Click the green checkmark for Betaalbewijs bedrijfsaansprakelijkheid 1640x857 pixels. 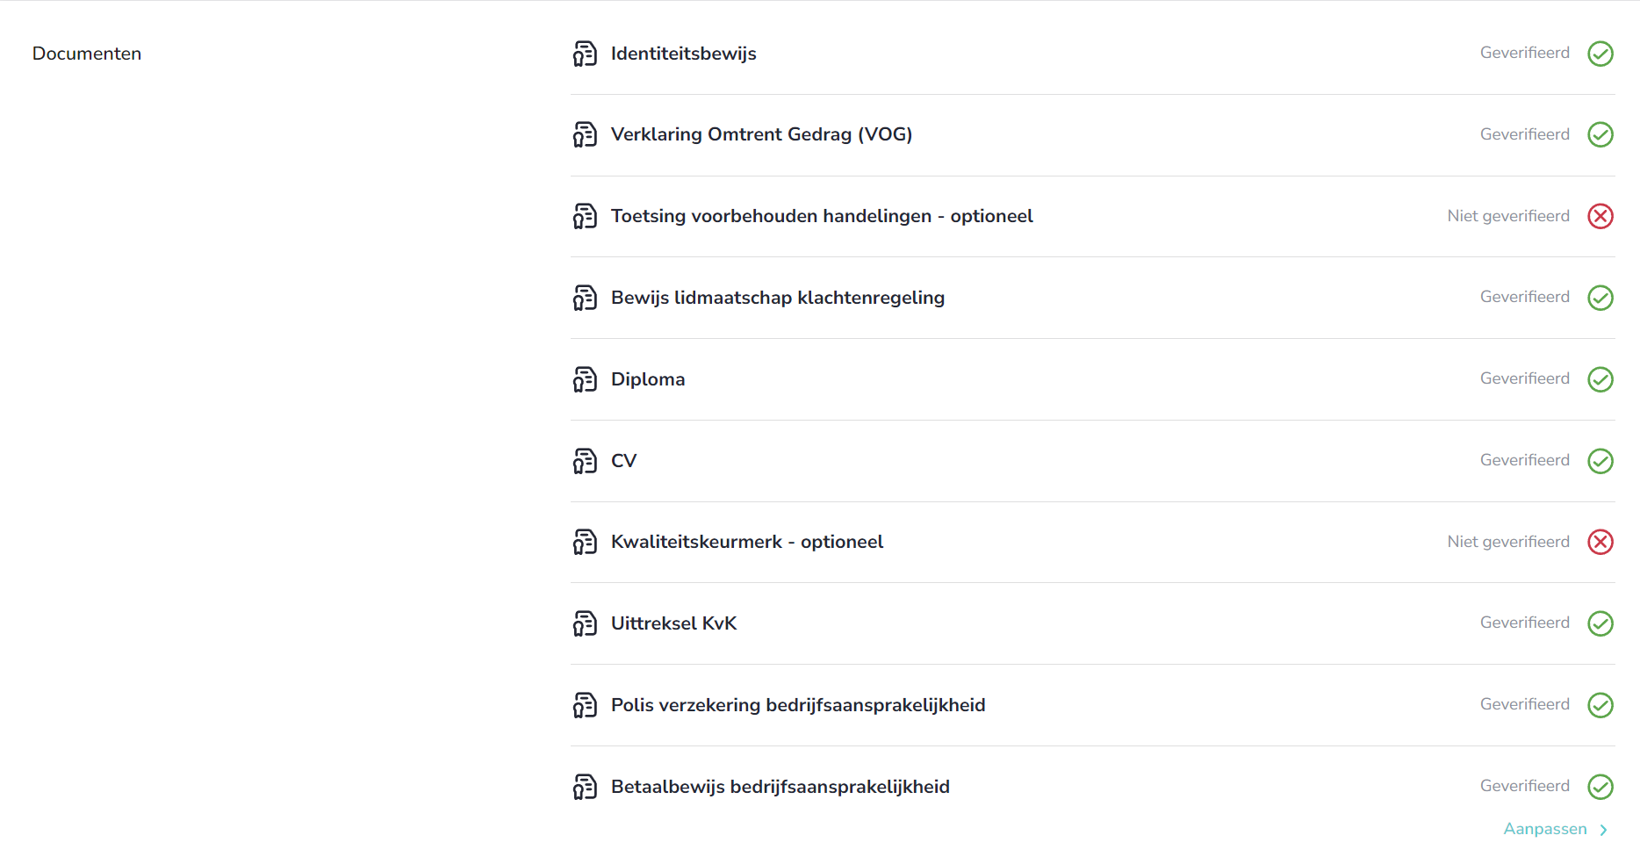(1600, 787)
